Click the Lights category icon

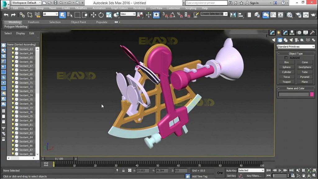[x=291, y=40]
